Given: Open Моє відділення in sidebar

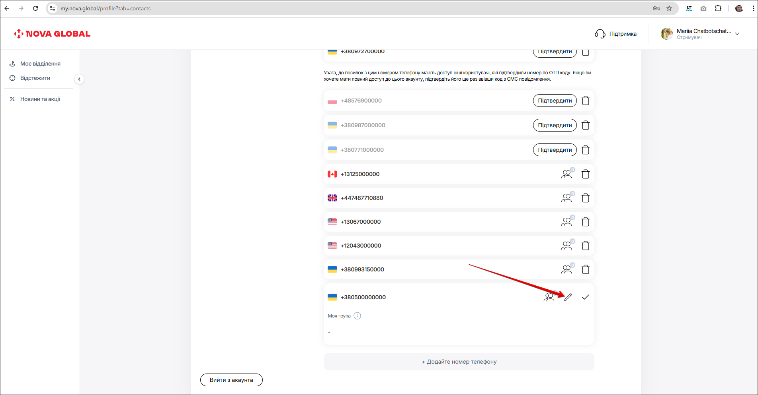Looking at the screenshot, I should 40,64.
